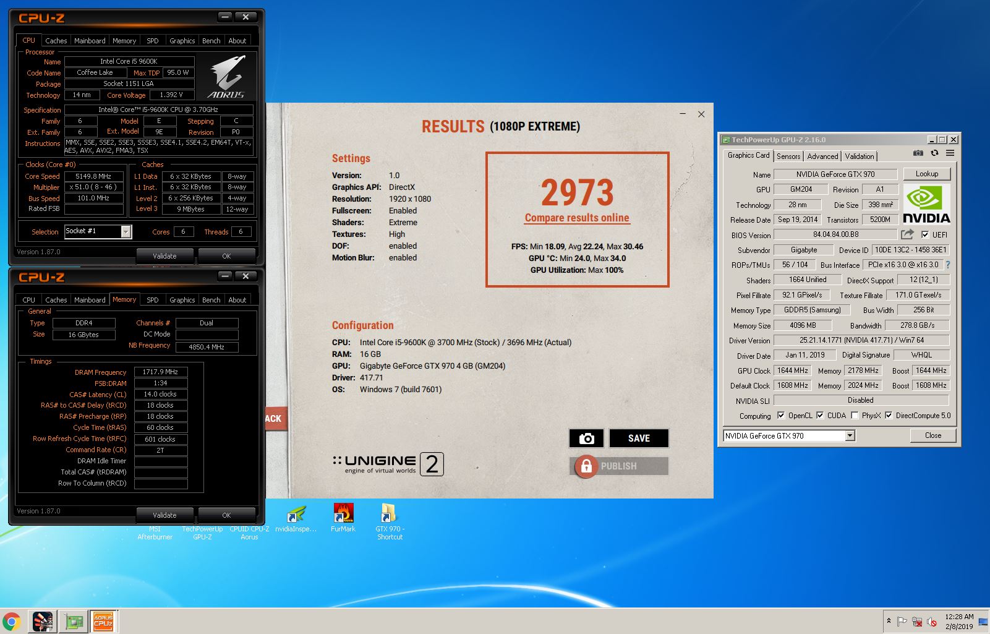This screenshot has height=634, width=990.
Task: Toggle the UEFI checkbox
Action: (925, 234)
